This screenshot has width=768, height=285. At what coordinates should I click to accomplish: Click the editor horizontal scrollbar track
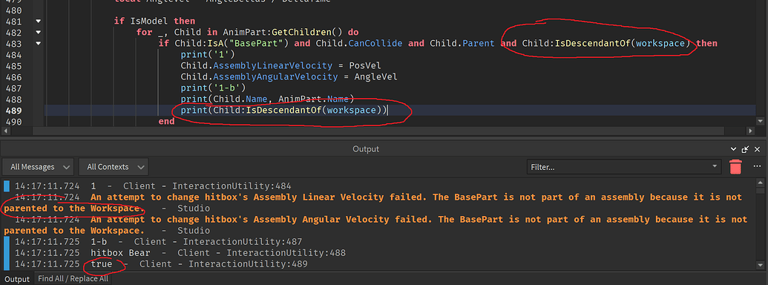pyautogui.click(x=378, y=131)
